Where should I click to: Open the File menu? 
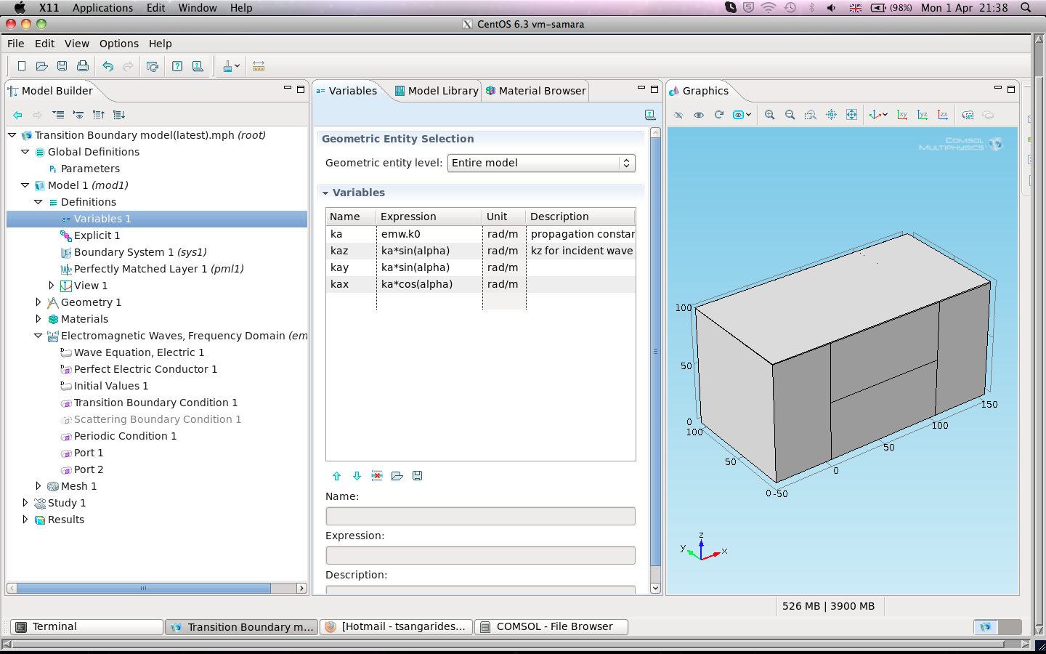pyautogui.click(x=16, y=44)
